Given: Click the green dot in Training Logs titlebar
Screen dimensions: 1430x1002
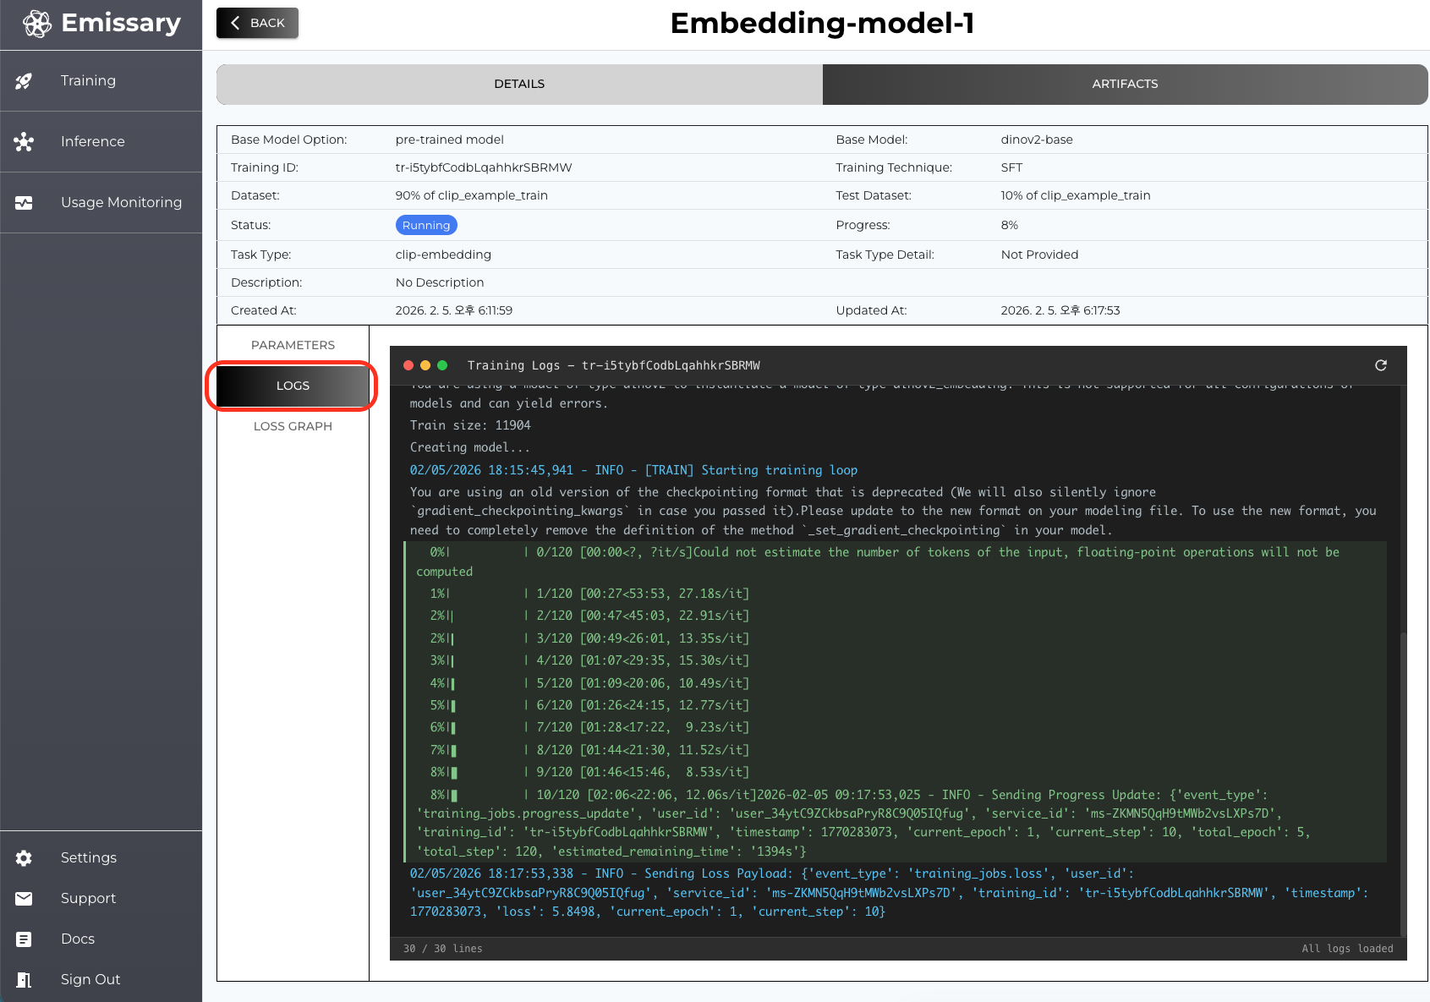Looking at the screenshot, I should coord(442,365).
